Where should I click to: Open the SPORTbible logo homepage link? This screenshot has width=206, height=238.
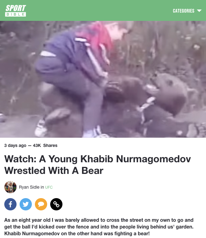(15, 10)
